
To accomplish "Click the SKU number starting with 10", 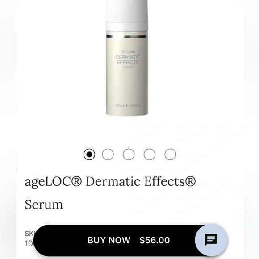I will tap(29, 244).
